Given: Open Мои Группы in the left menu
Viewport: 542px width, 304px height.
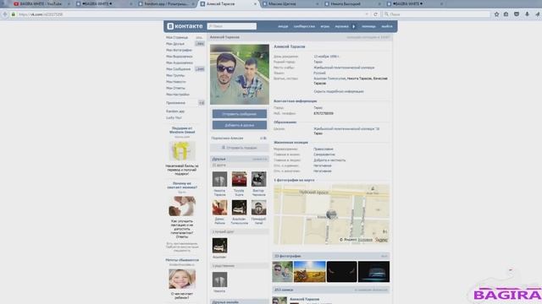Looking at the screenshot, I should click(175, 75).
